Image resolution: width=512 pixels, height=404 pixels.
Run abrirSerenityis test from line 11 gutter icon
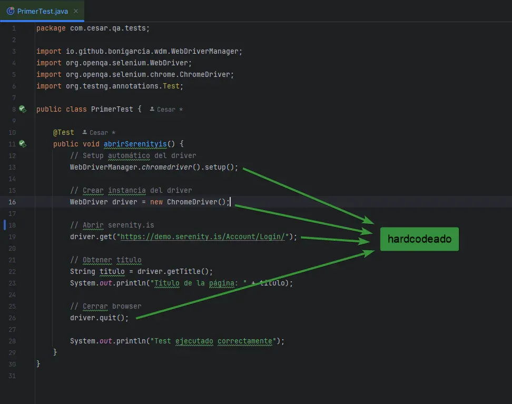click(x=22, y=144)
